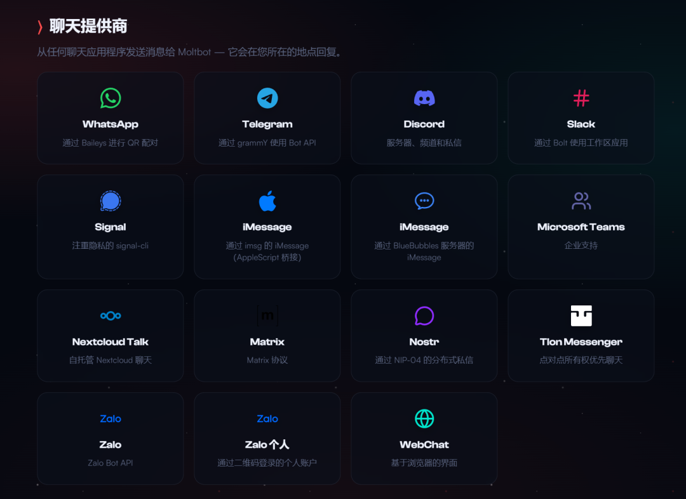Click the text Zalo Bot API
The width and height of the screenshot is (686, 499).
pos(111,463)
